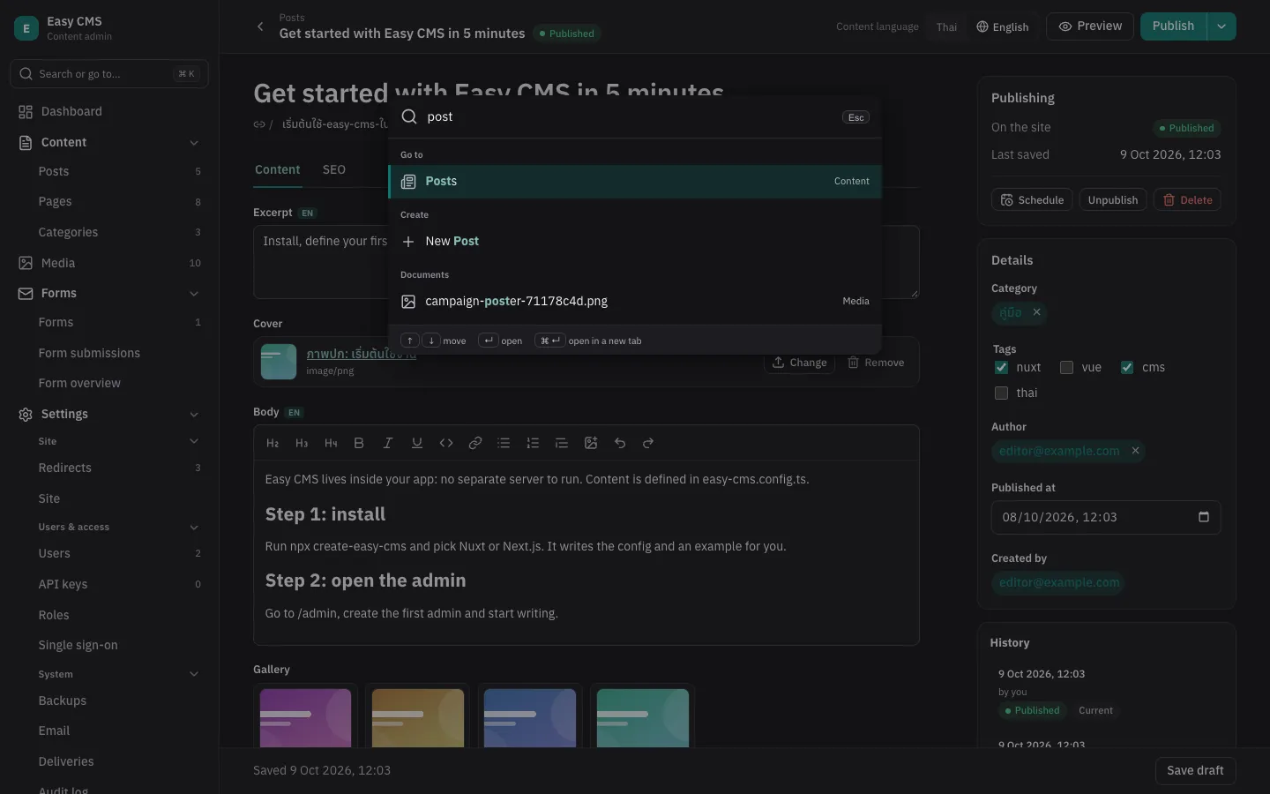This screenshot has height=794, width=1270.
Task: Create a numbered list in Body
Action: [x=533, y=443]
